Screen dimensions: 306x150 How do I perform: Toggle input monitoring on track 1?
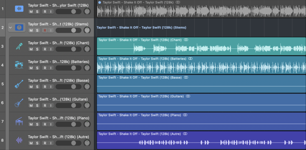click(x=51, y=11)
